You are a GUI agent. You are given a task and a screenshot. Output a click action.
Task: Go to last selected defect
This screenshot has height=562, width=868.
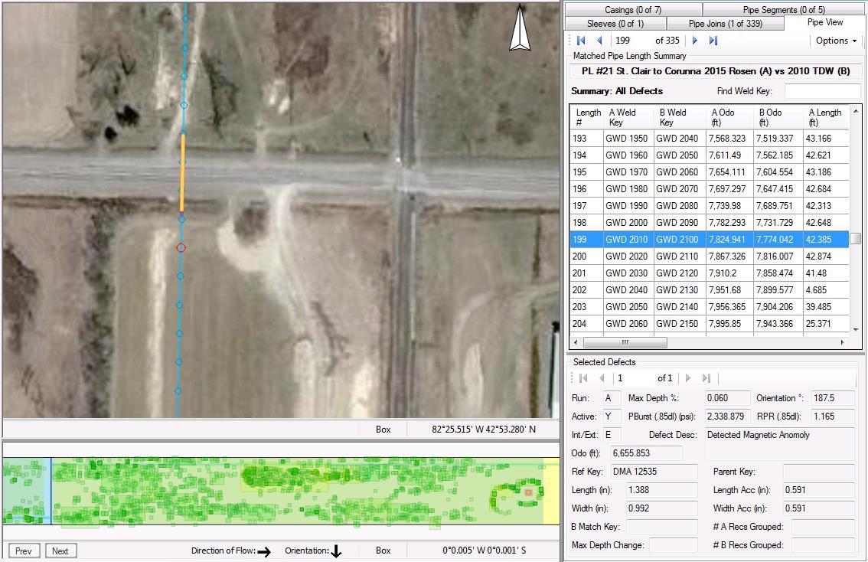pos(706,378)
